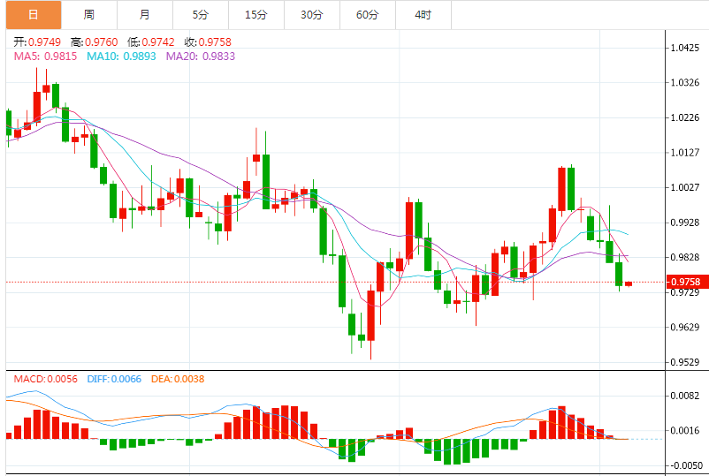Click the 0.0082 MACD axis label
The width and height of the screenshot is (709, 476).
pyautogui.click(x=685, y=396)
